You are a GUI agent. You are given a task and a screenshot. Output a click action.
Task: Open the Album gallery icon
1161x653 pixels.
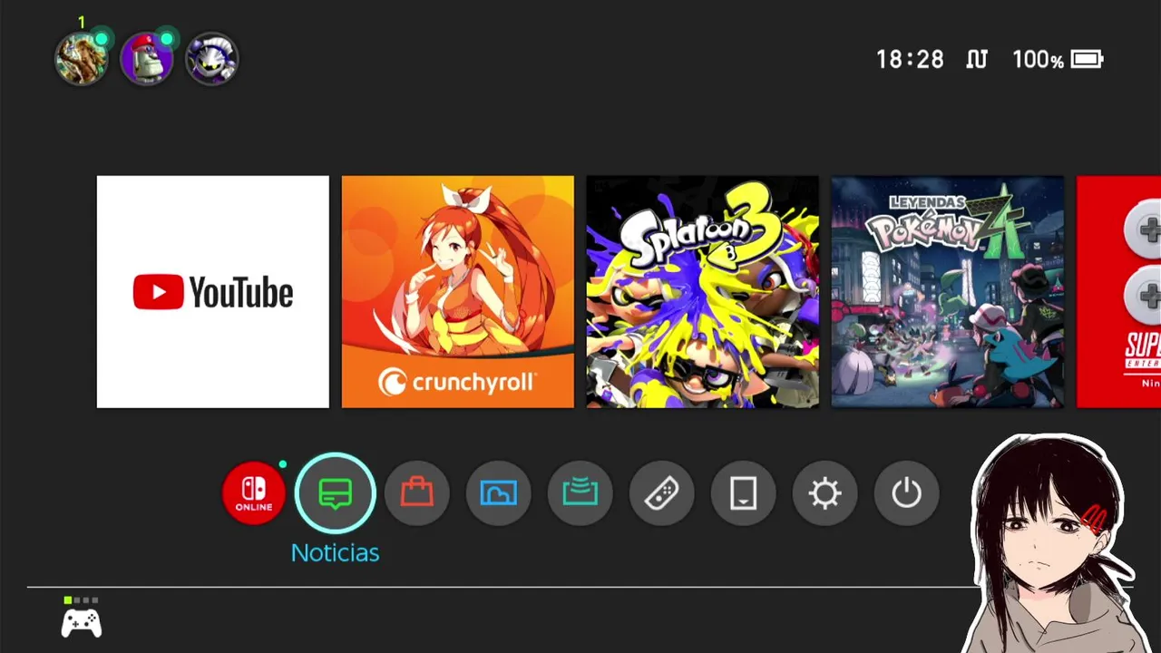499,493
